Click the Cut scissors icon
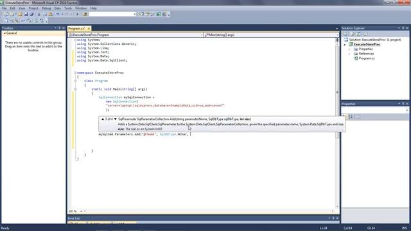The image size is (411, 231). pos(39,14)
